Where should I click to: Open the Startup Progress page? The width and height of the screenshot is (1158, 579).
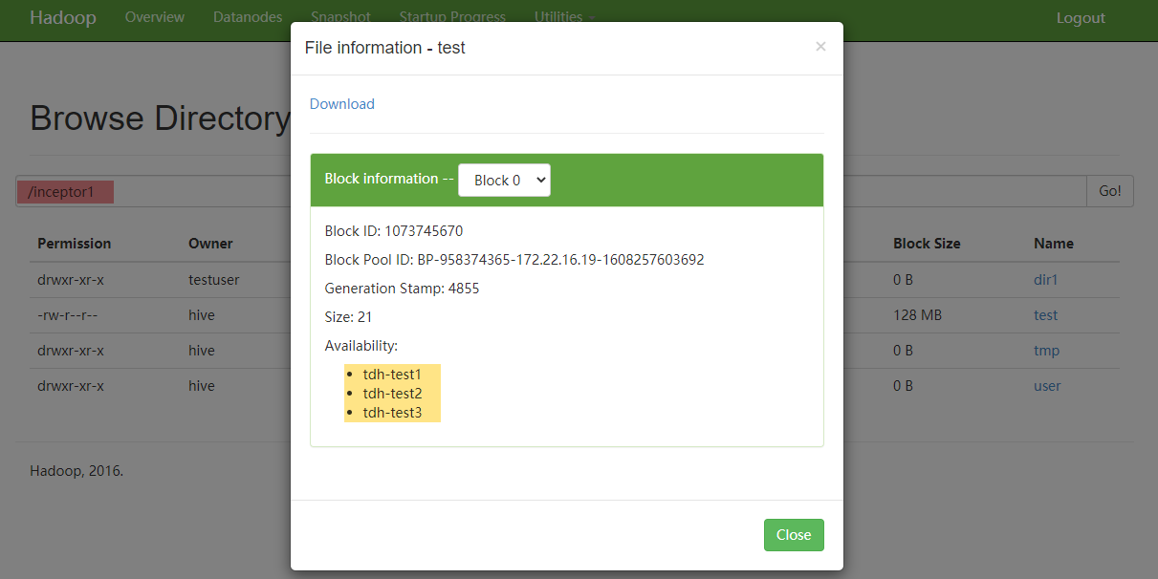tap(452, 17)
